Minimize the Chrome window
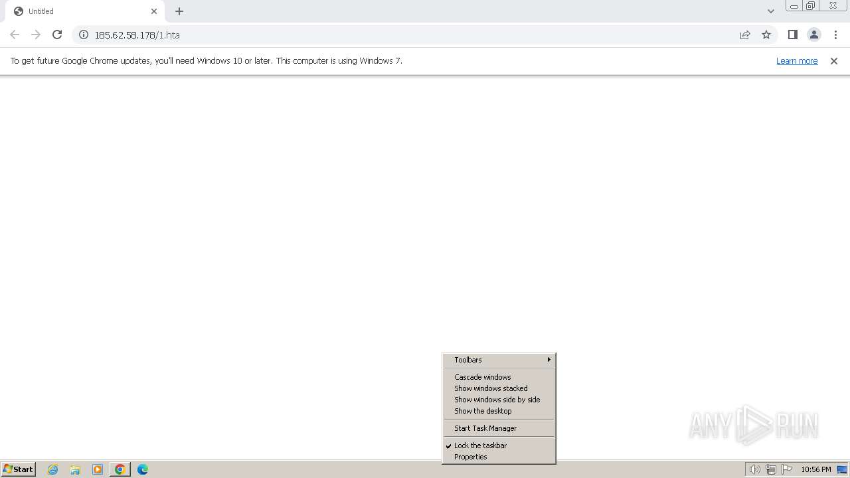Screen dimensions: 850x478 click(794, 6)
